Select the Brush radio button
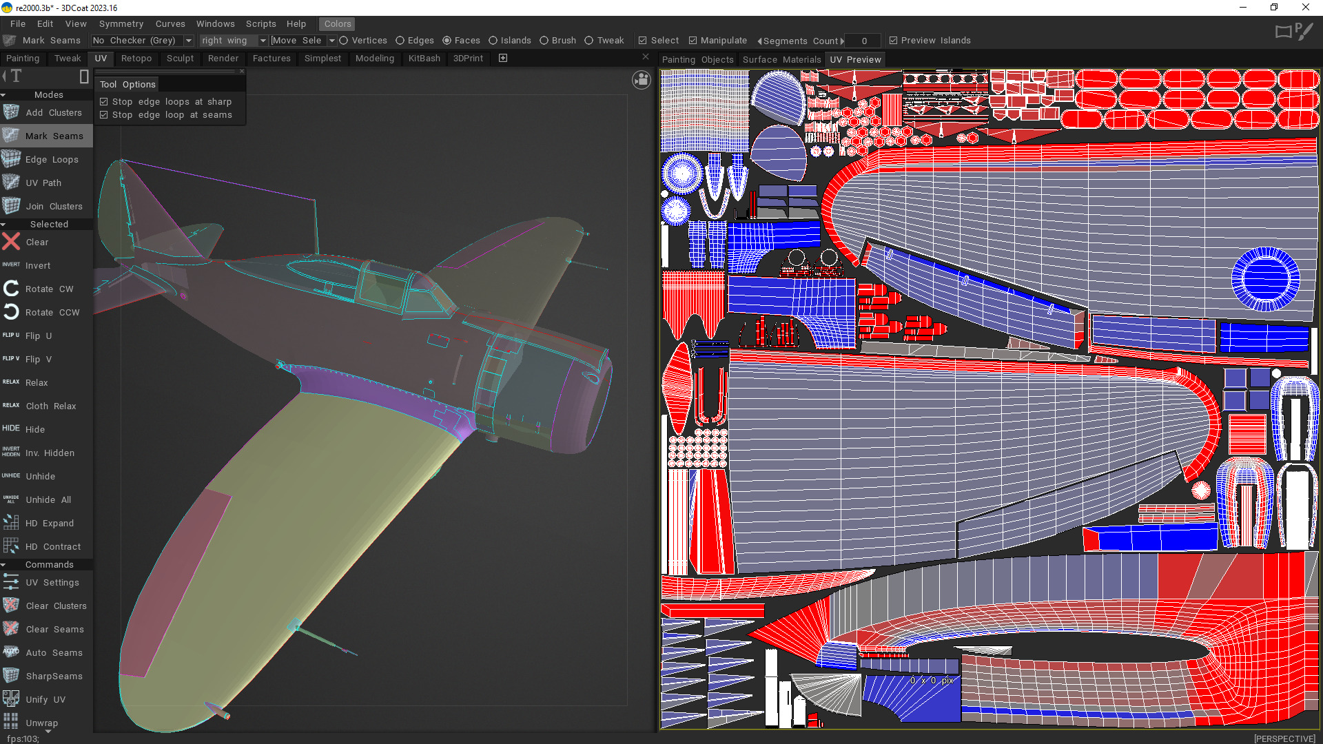Viewport: 1323px width, 744px height. coord(544,41)
